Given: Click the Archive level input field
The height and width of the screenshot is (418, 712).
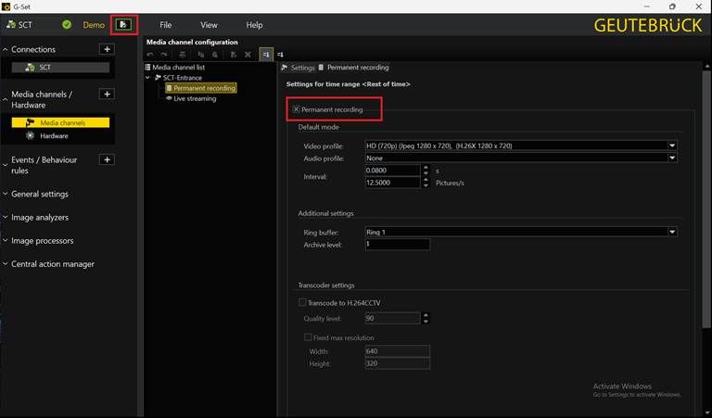Looking at the screenshot, I should (x=398, y=244).
